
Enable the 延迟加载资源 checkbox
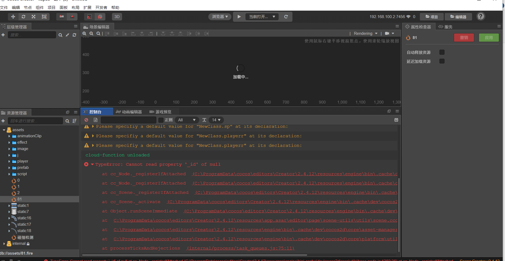442,61
